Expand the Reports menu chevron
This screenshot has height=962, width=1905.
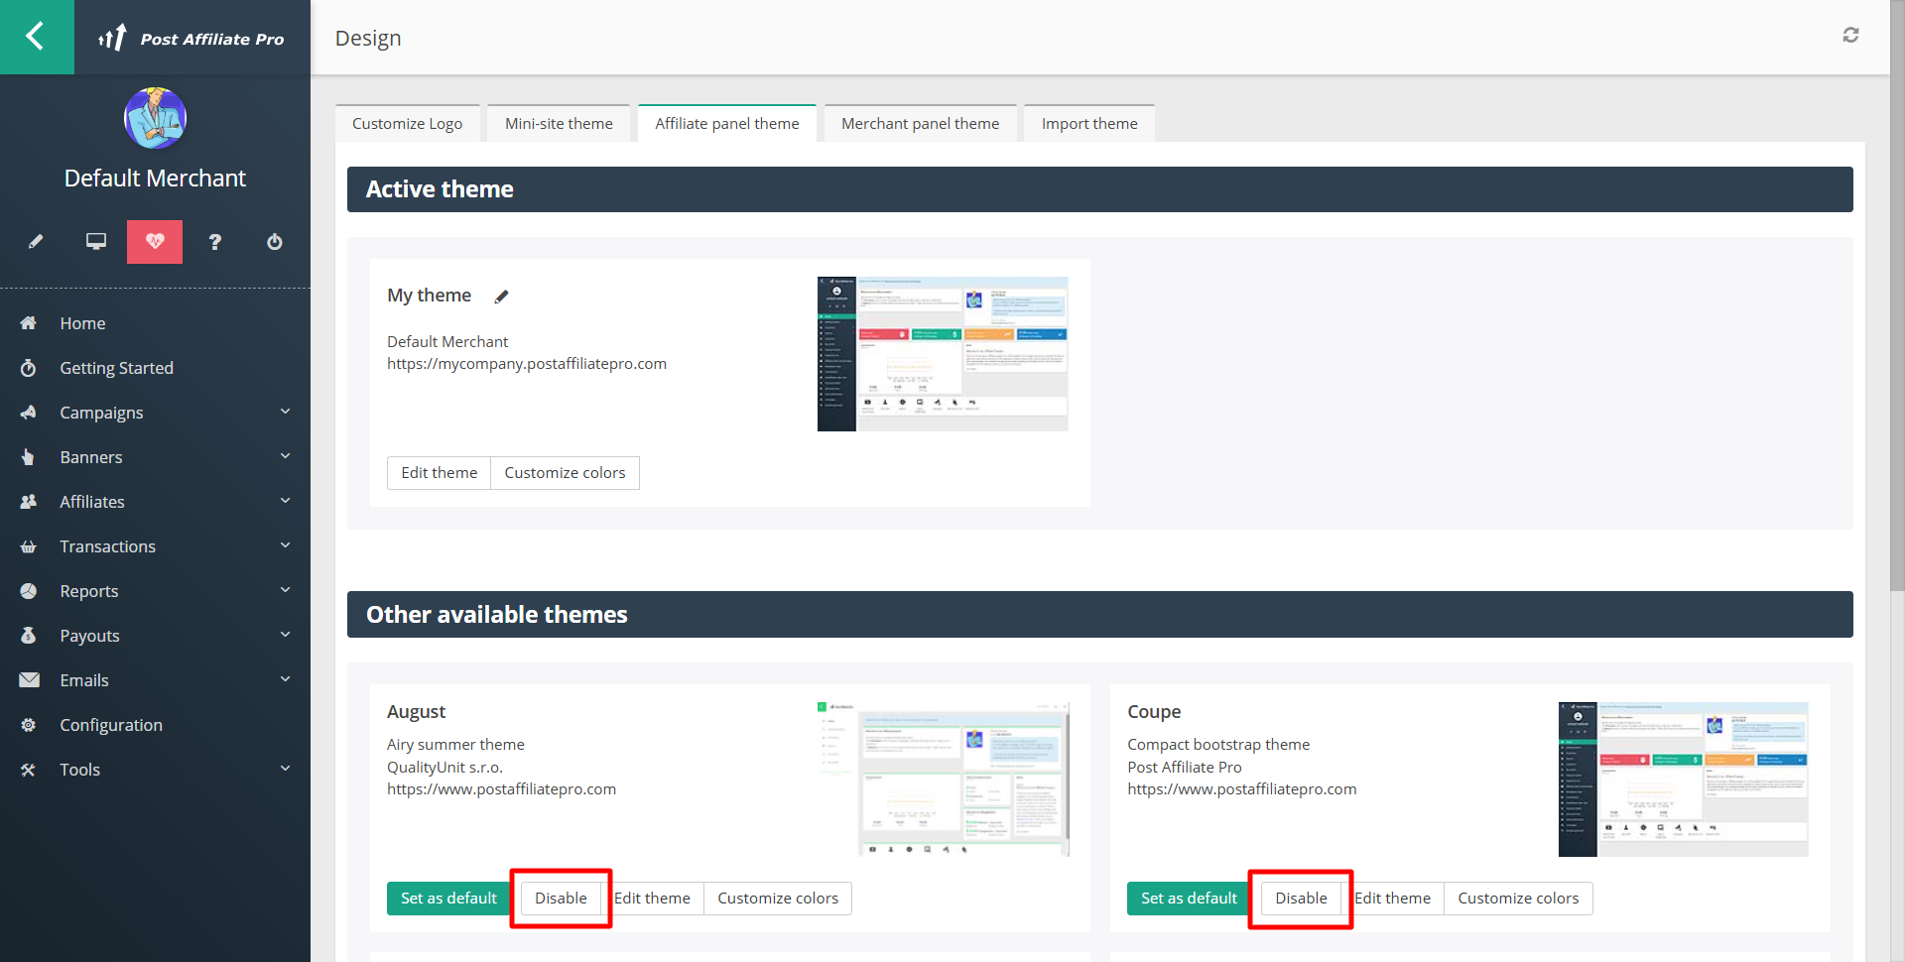coord(285,590)
